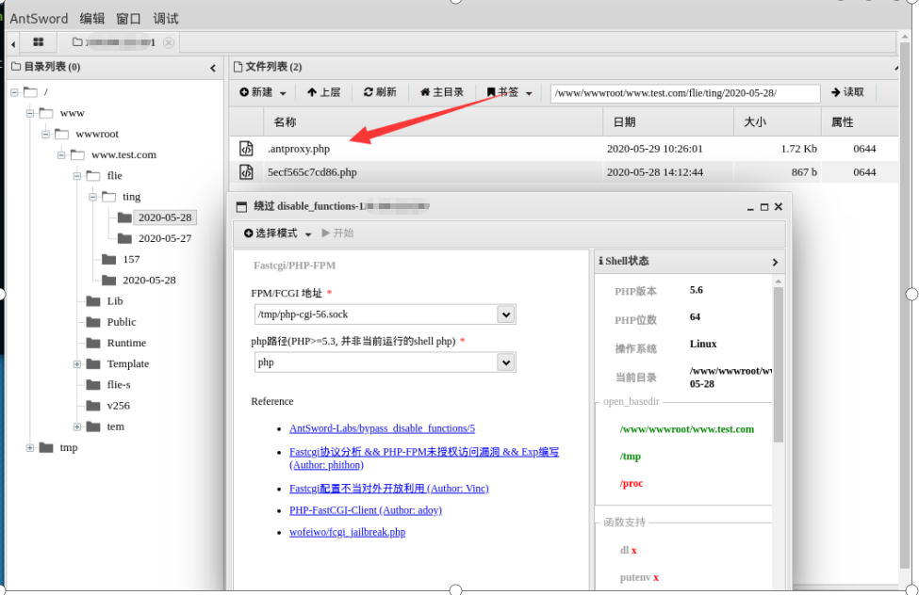Image resolution: width=919 pixels, height=595 pixels.
Task: Click the 读取 button
Action: pos(848,92)
